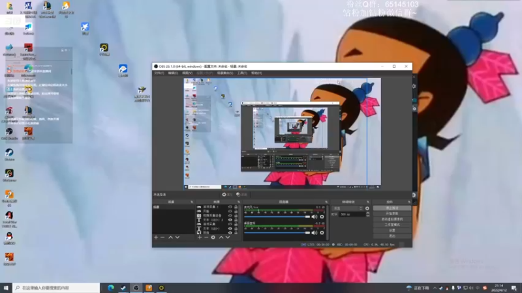Image resolution: width=522 pixels, height=293 pixels.
Task: Open the 编辑(E) menu in OBS
Action: pyautogui.click(x=173, y=73)
